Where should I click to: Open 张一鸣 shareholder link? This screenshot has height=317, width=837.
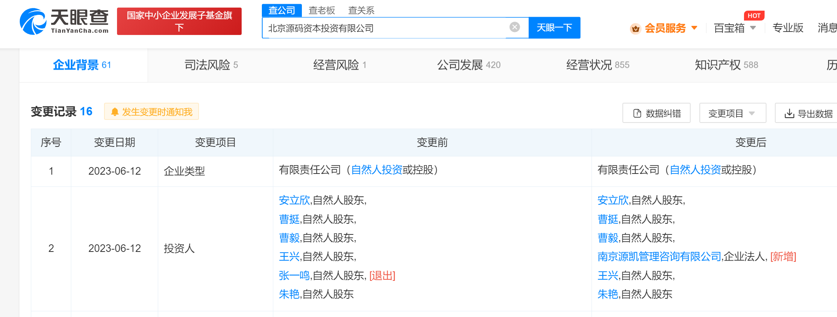tap(294, 276)
